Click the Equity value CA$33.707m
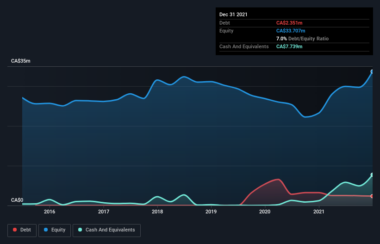 [291, 31]
